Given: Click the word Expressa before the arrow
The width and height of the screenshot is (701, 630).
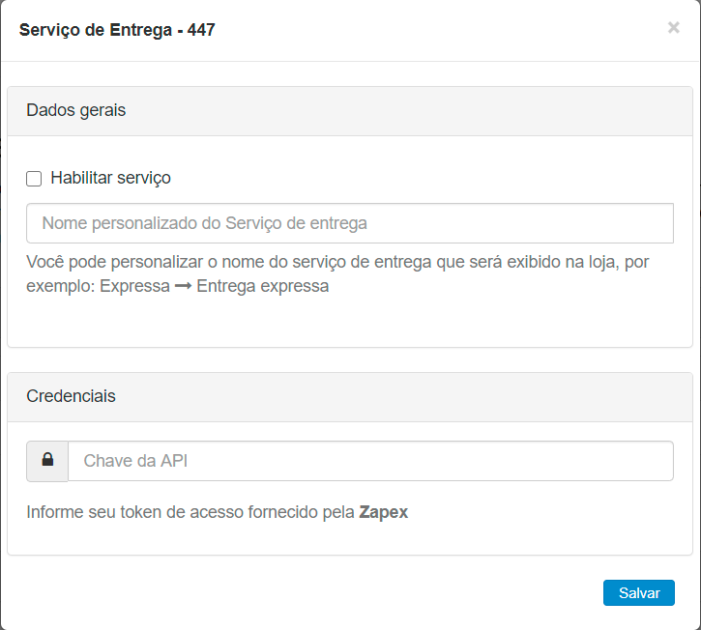Looking at the screenshot, I should [134, 286].
